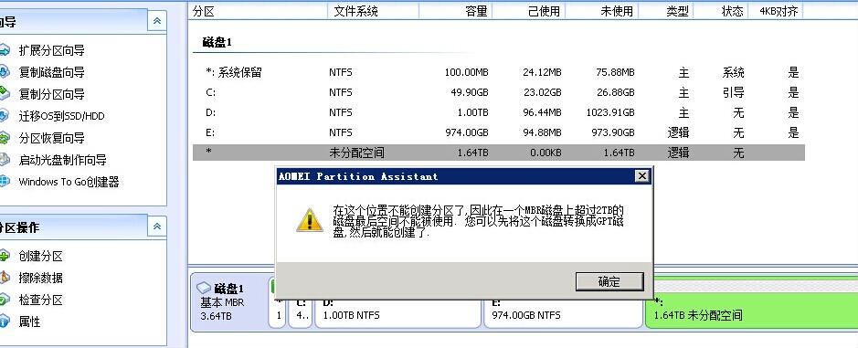Select 擦除数据 operation link
858x348 pixels.
coord(40,278)
